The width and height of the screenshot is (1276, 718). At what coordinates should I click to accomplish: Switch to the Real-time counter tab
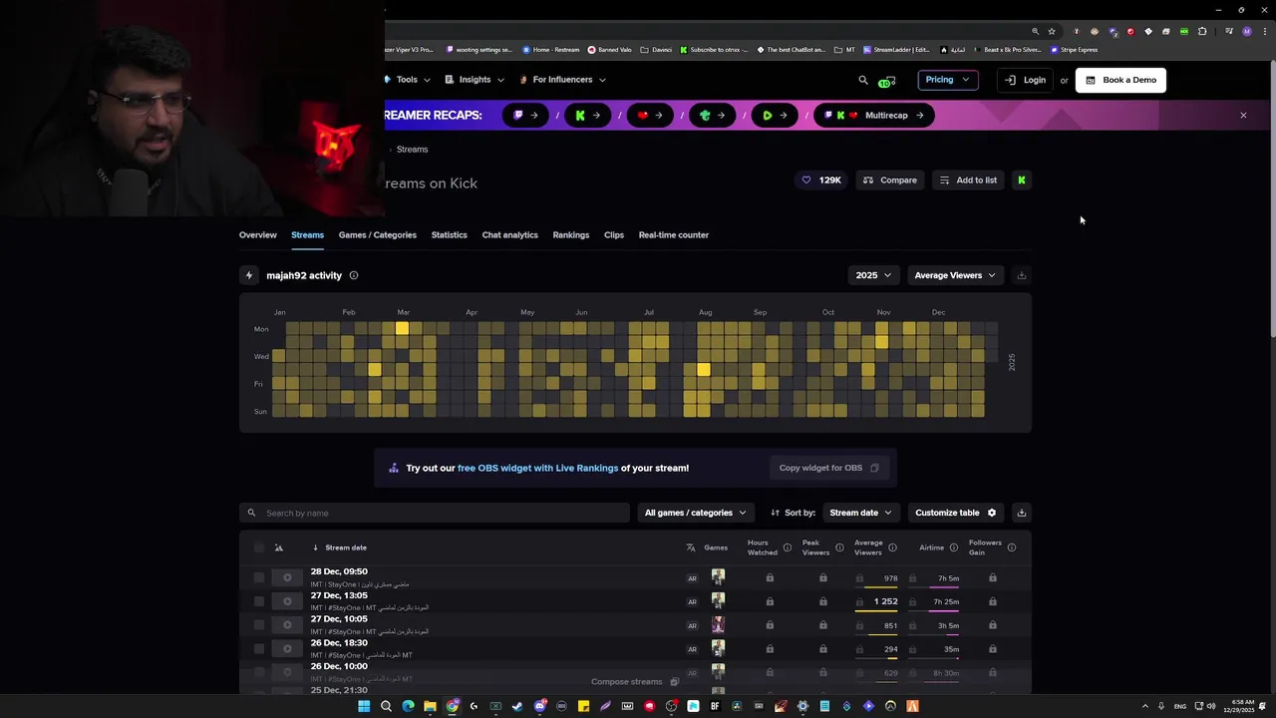(673, 235)
